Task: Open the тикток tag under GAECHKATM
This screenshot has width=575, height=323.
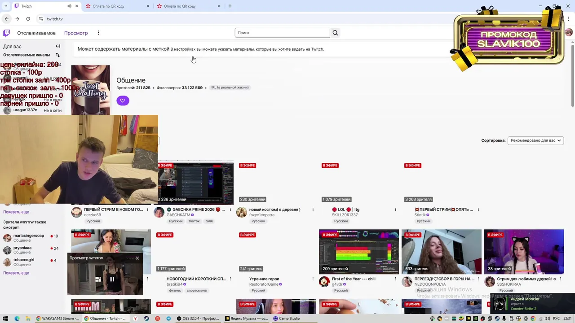Action: click(x=194, y=221)
